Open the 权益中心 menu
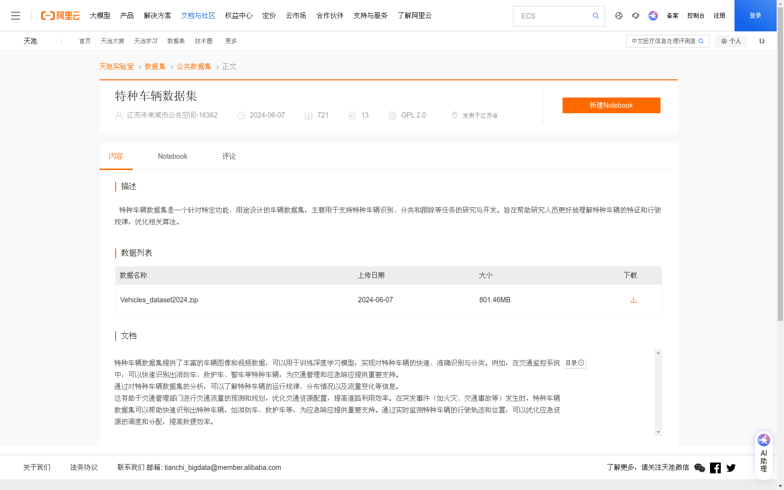Image resolution: width=784 pixels, height=490 pixels. [x=239, y=16]
